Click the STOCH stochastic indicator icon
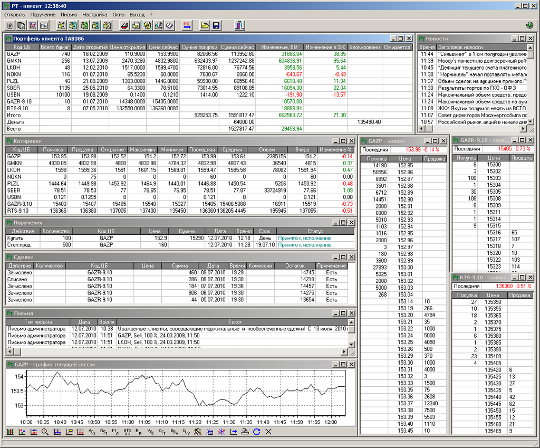 click(127, 432)
